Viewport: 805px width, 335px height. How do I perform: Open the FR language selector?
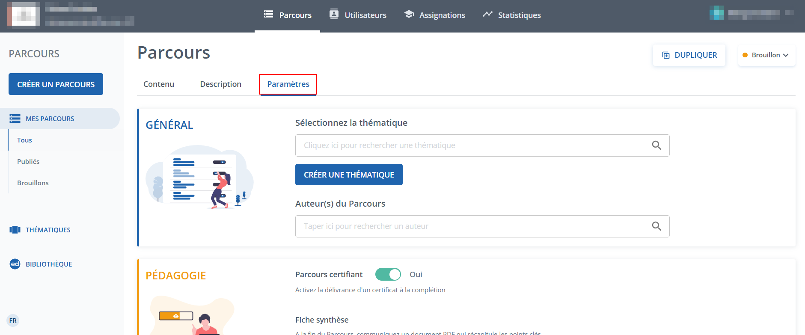pos(13,320)
